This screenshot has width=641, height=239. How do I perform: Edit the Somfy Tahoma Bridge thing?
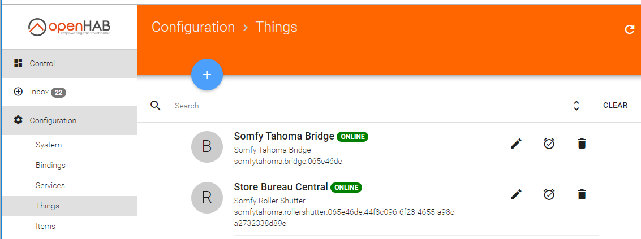(517, 144)
